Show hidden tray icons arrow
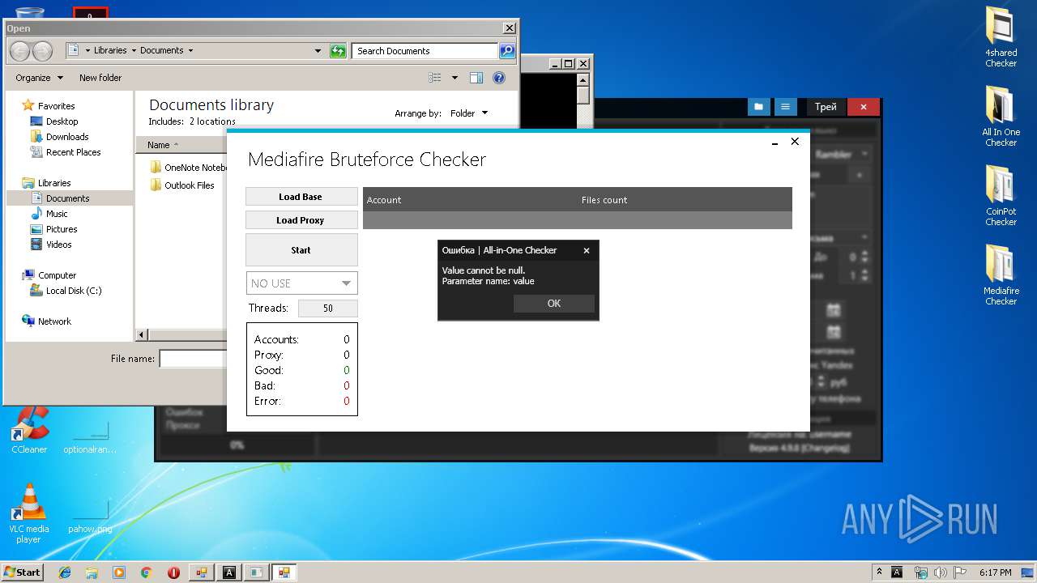The width and height of the screenshot is (1037, 583). pos(879,572)
